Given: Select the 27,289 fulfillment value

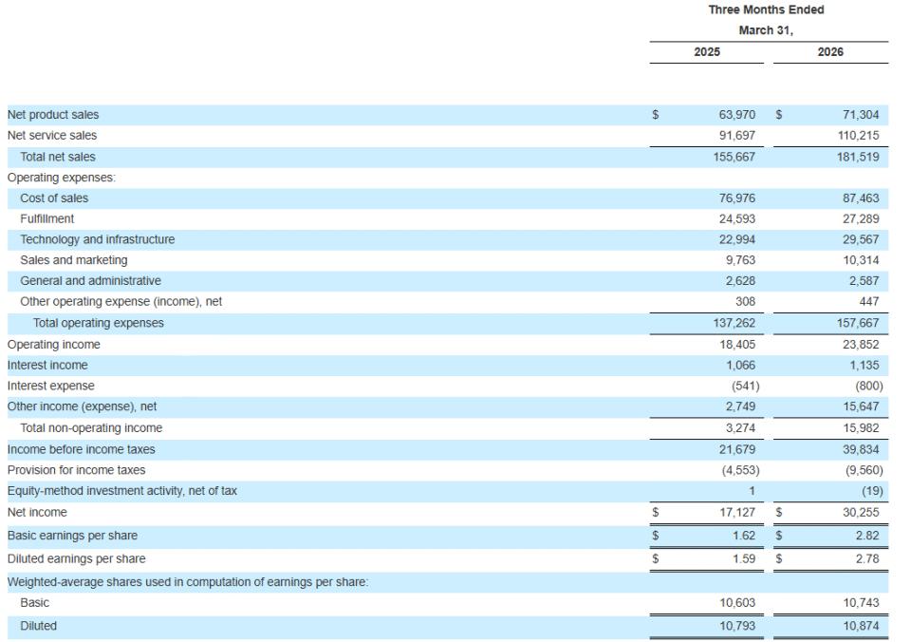Looking at the screenshot, I should 861,218.
